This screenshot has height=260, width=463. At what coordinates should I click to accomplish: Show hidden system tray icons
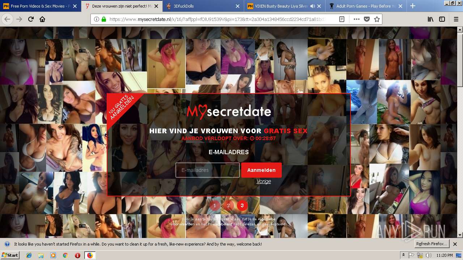pyautogui.click(x=403, y=255)
